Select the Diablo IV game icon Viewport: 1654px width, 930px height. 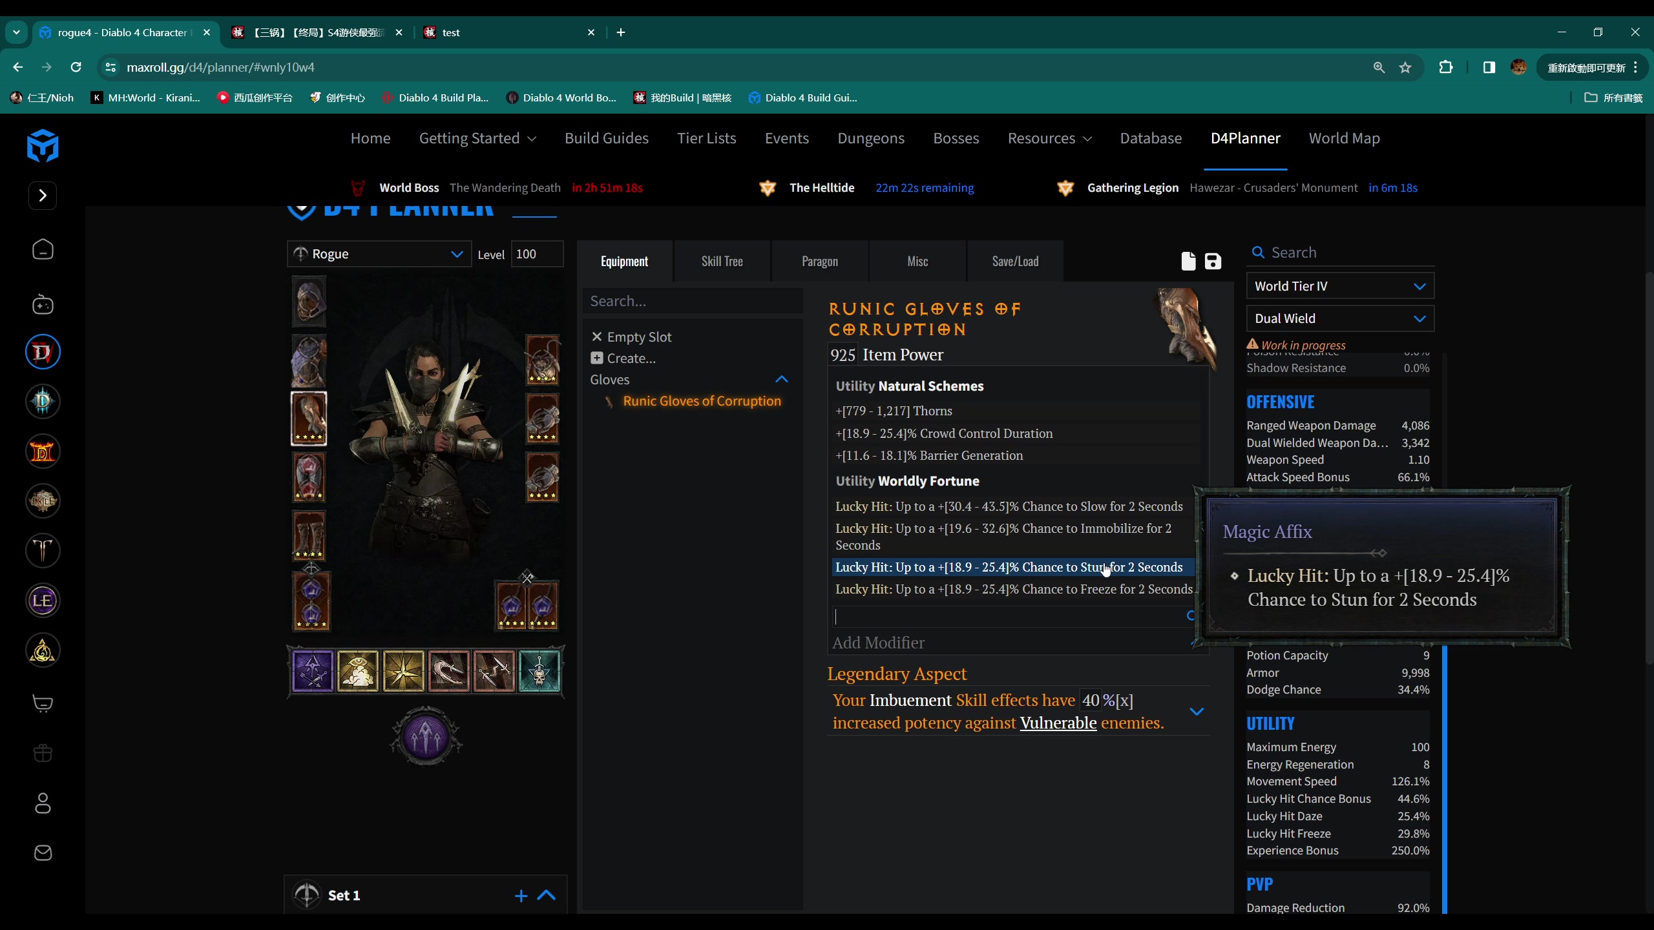43,352
